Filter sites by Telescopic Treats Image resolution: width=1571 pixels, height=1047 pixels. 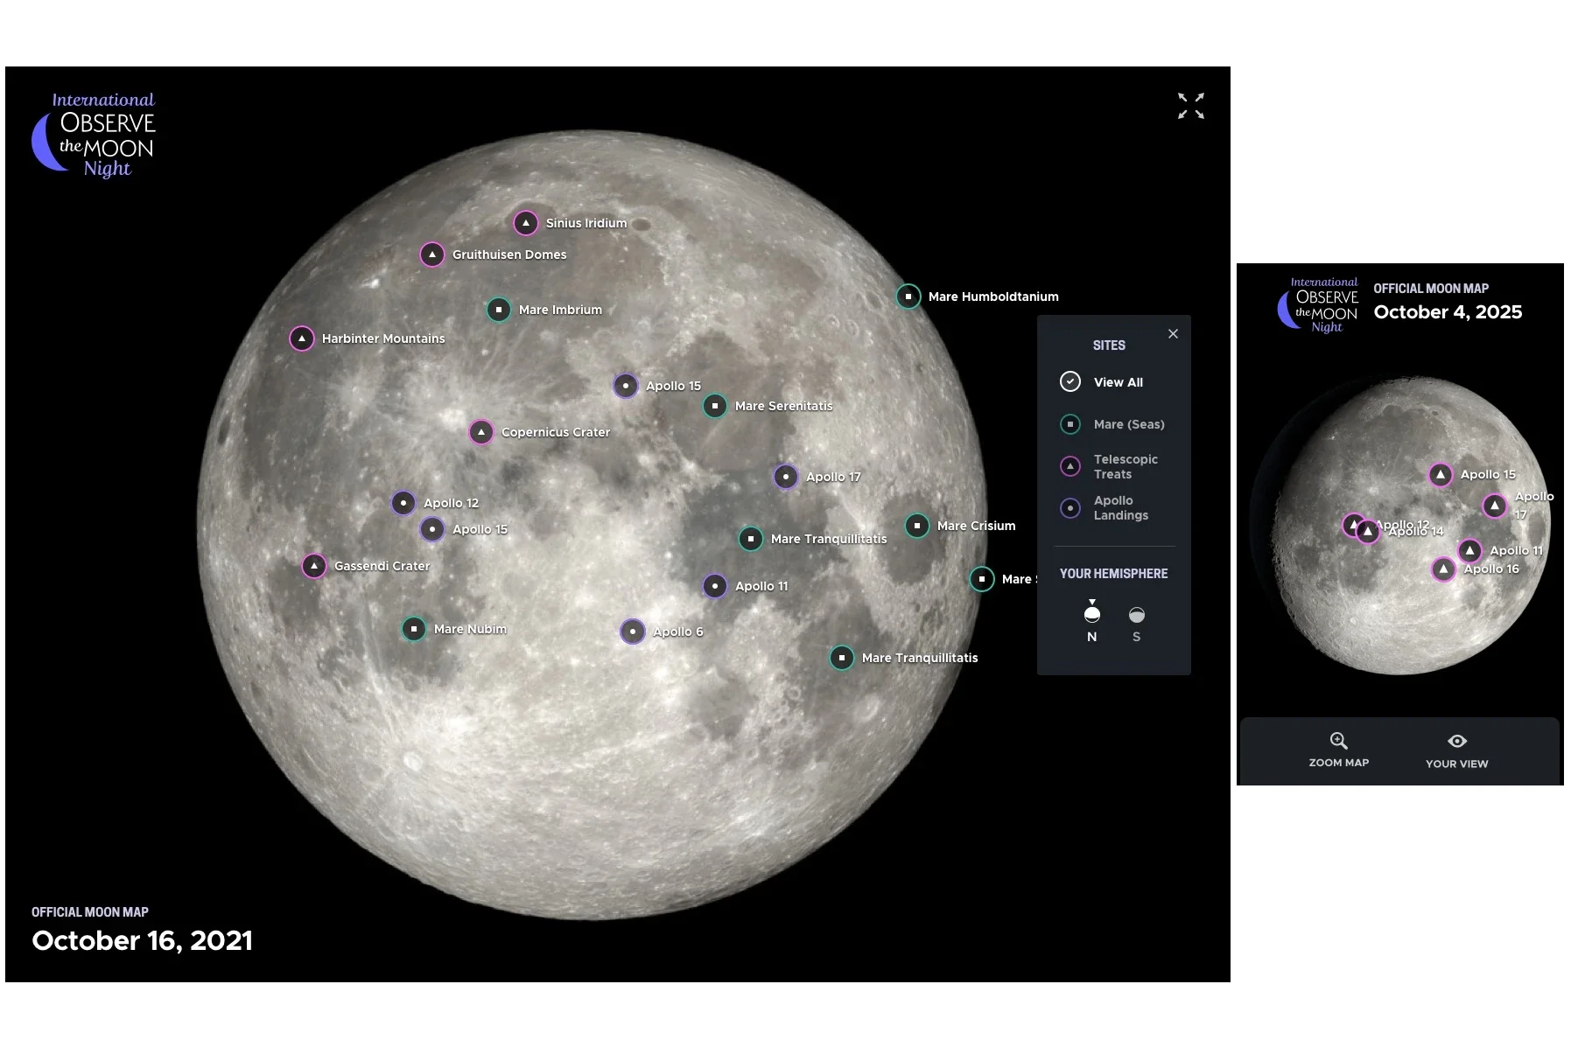[1070, 466]
